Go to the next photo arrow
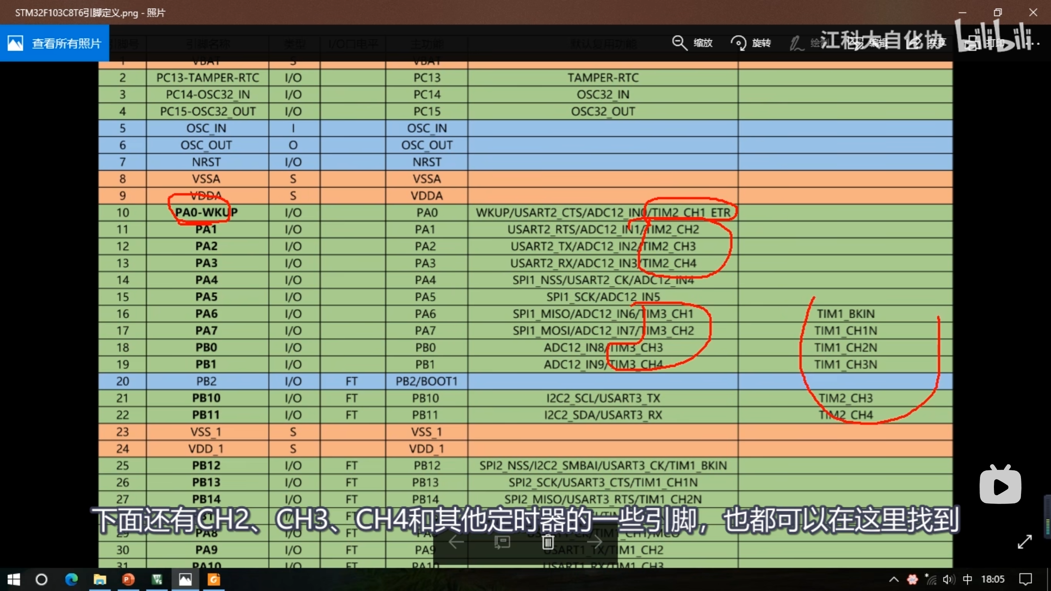Viewport: 1051px width, 591px height. click(595, 542)
